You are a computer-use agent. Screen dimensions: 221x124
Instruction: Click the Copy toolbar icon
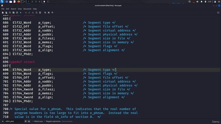click(37, 13)
